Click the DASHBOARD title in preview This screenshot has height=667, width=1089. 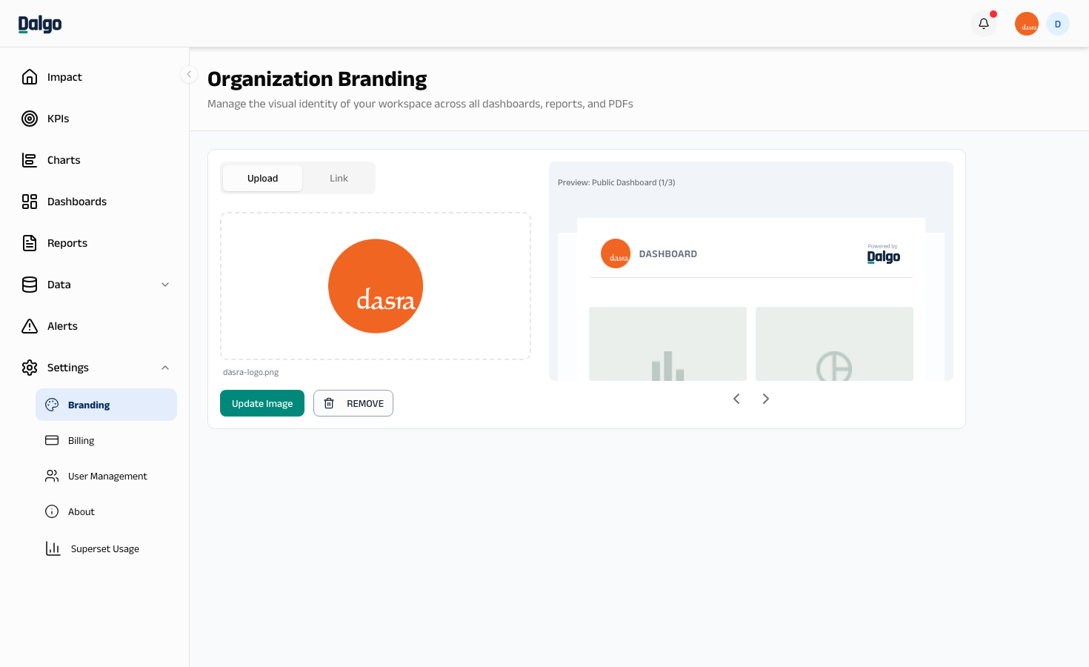668,254
